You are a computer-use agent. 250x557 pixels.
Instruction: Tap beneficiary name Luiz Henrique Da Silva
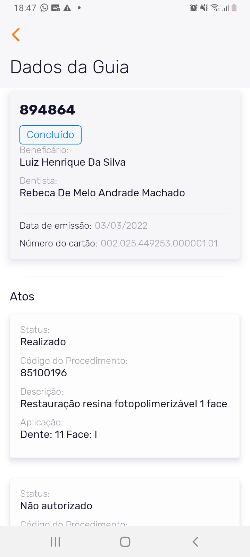point(73,162)
